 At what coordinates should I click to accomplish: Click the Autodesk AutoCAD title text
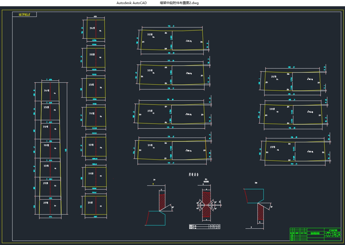[x=132, y=3]
